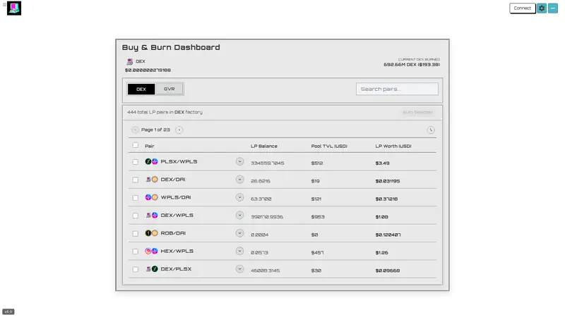
Task: Switch to the GVR tab
Action: tap(169, 89)
